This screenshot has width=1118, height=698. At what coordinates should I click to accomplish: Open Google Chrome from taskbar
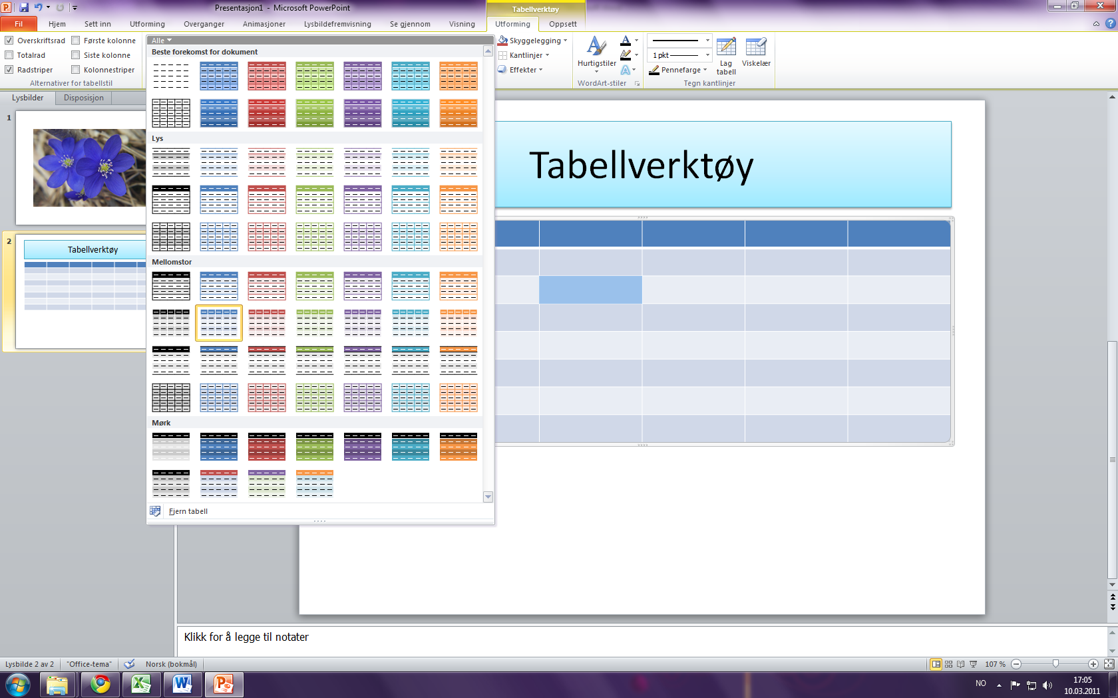pyautogui.click(x=100, y=684)
